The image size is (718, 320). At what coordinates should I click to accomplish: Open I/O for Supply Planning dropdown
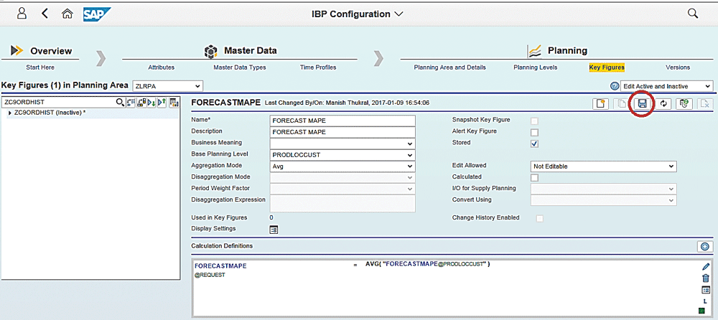click(604, 189)
